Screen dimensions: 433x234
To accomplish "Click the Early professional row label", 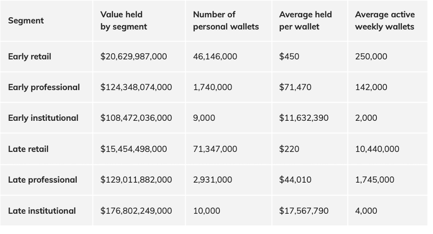I will [44, 87].
